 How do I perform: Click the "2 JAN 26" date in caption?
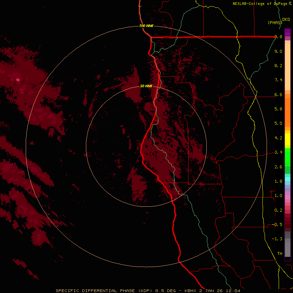211,291
